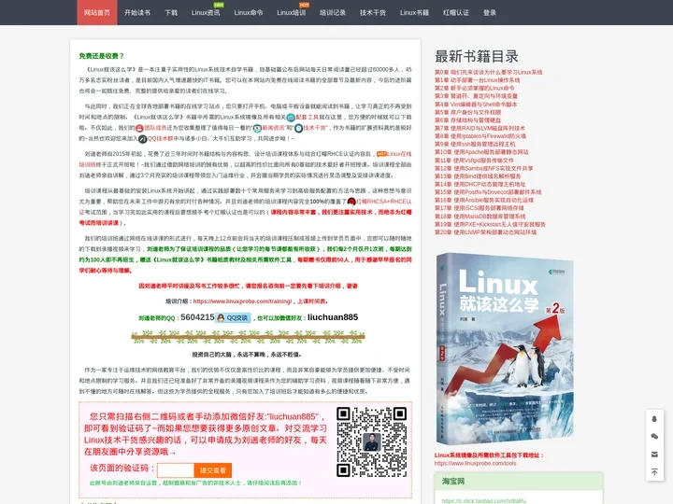Open chapter 第13章 Bind提供域名解析服务

[x=478, y=176]
